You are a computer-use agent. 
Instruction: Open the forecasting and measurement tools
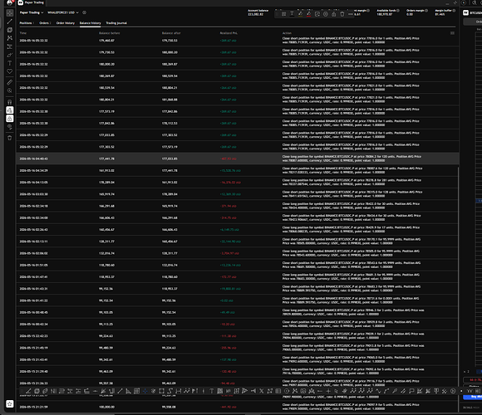pyautogui.click(x=10, y=46)
